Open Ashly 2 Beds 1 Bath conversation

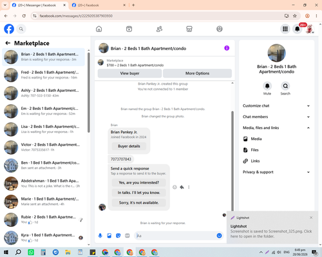pyautogui.click(x=44, y=93)
